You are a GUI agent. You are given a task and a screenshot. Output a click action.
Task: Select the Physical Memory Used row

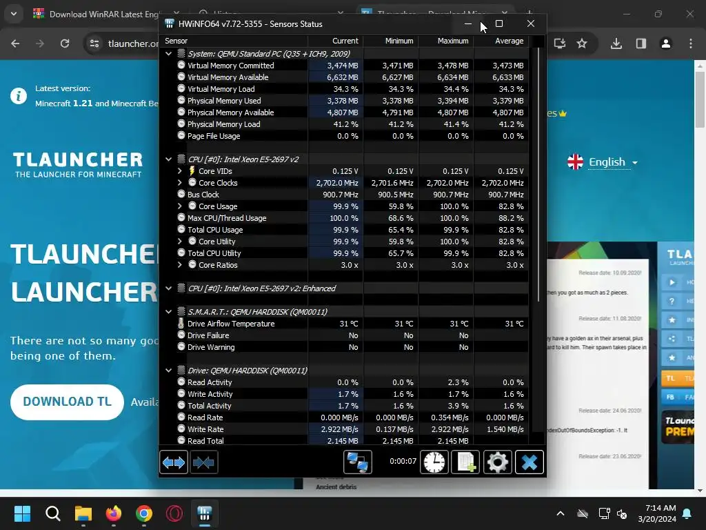point(345,101)
